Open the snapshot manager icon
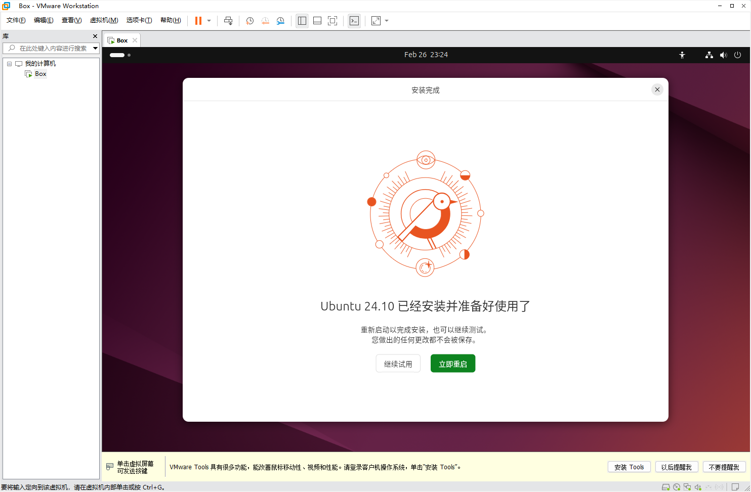Screen dimensions: 751x492 point(280,21)
